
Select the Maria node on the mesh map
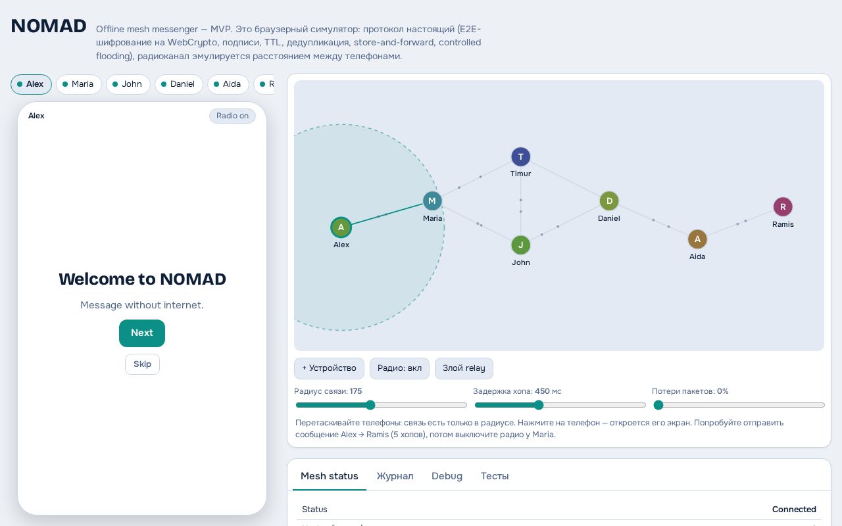(432, 201)
